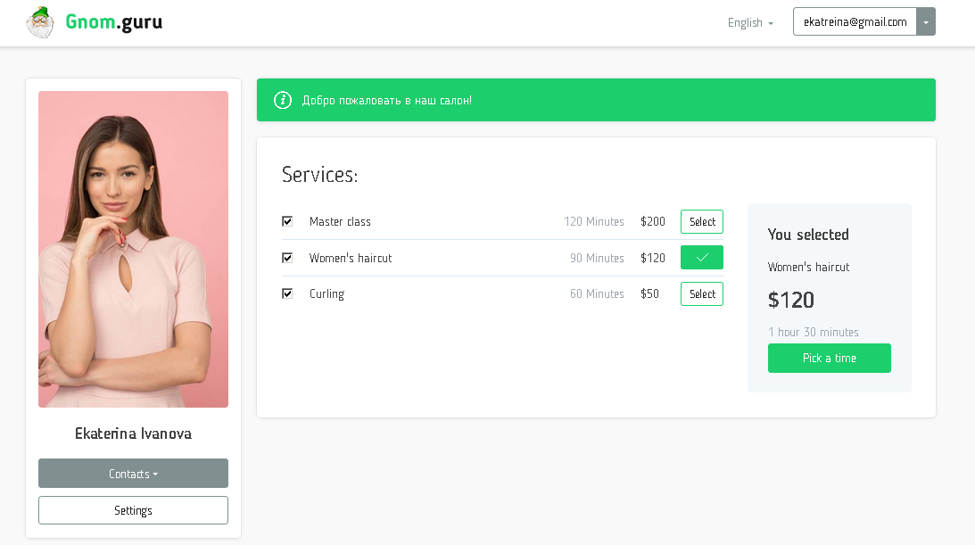Click the gnome mascot logo icon
975x545 pixels.
(40, 21)
